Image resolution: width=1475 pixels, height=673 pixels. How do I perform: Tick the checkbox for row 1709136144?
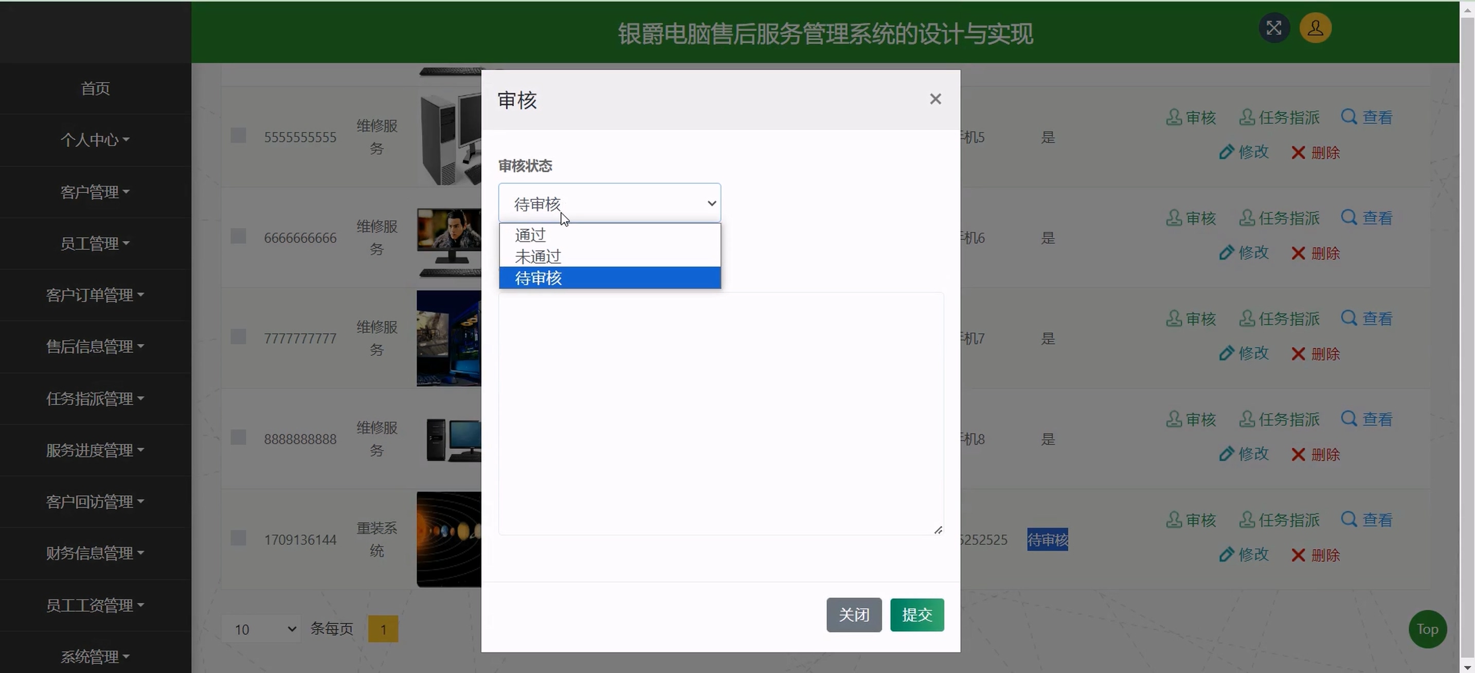click(238, 538)
